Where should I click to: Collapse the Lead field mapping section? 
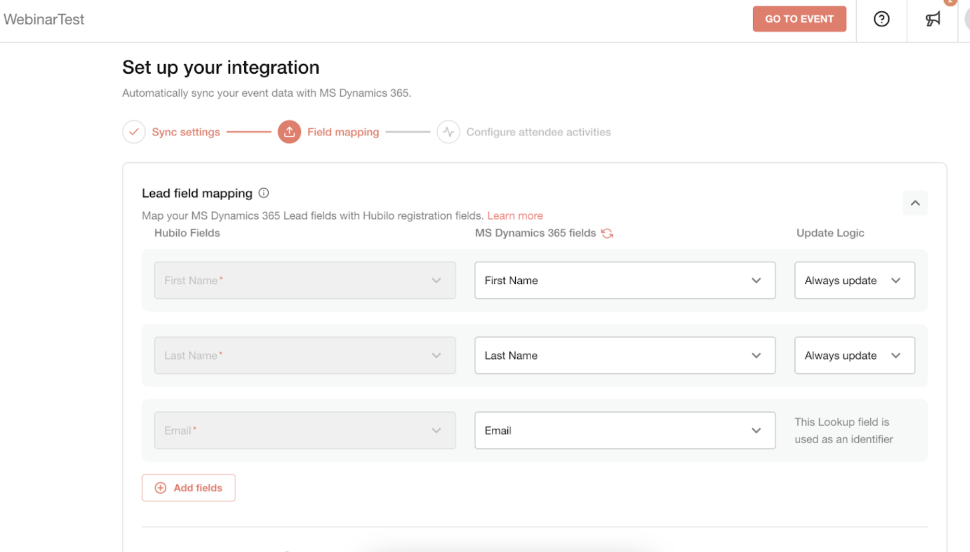[x=915, y=203]
